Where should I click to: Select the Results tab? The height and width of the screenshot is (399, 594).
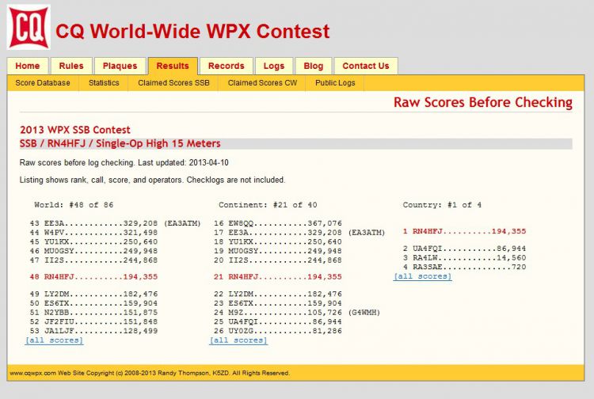pyautogui.click(x=173, y=66)
